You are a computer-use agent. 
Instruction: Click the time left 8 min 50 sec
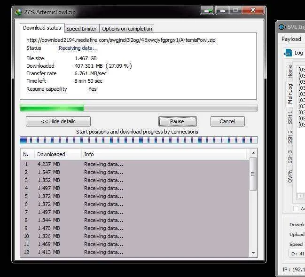coord(88,81)
